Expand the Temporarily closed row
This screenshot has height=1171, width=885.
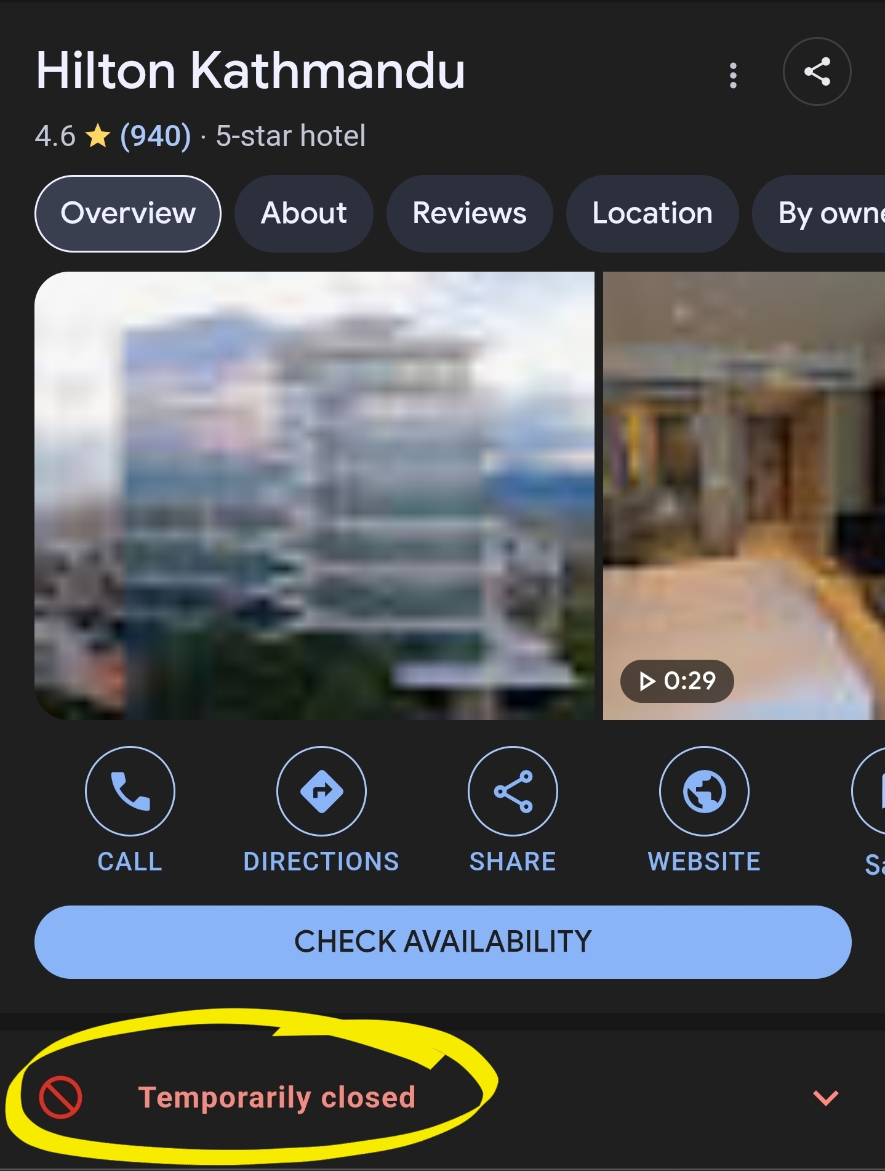pyautogui.click(x=442, y=1098)
